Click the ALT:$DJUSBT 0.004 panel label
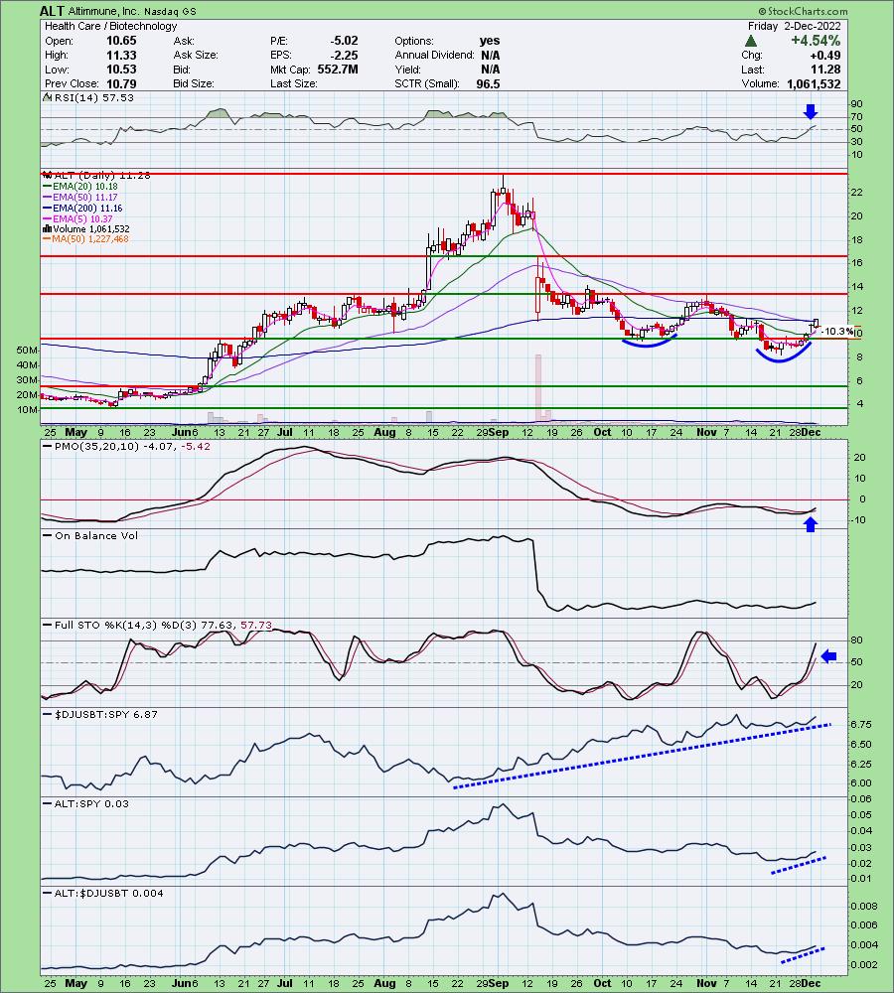The width and height of the screenshot is (894, 993). click(x=108, y=893)
